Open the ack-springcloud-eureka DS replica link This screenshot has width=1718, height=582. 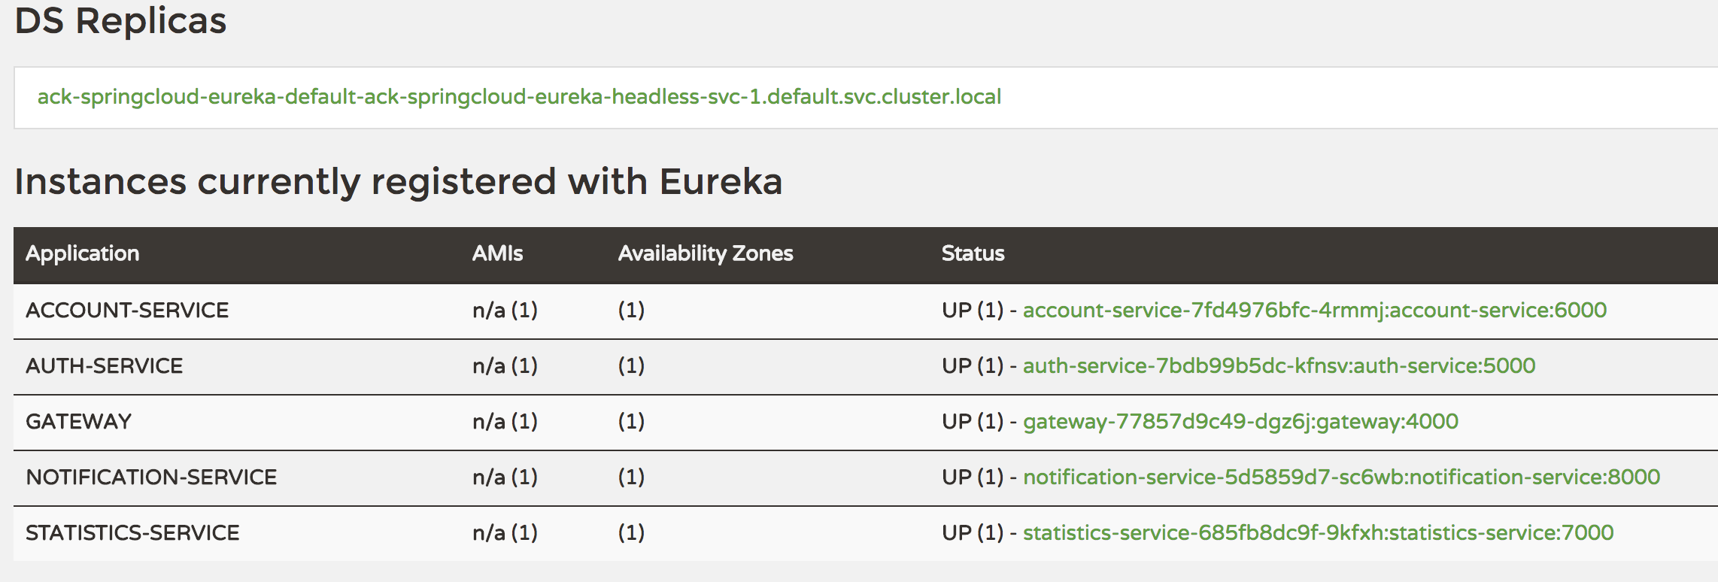pyautogui.click(x=519, y=97)
